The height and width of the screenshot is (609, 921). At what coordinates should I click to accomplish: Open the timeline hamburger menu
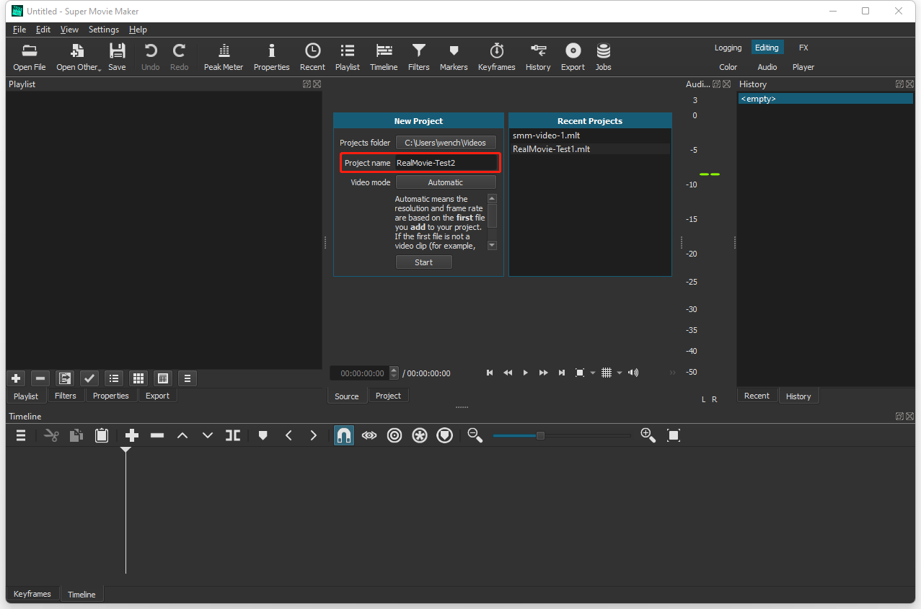click(20, 435)
